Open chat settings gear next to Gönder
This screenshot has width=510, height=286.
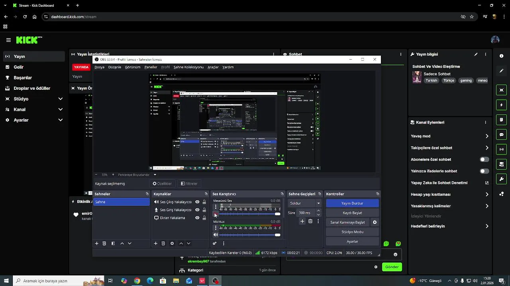click(376, 267)
